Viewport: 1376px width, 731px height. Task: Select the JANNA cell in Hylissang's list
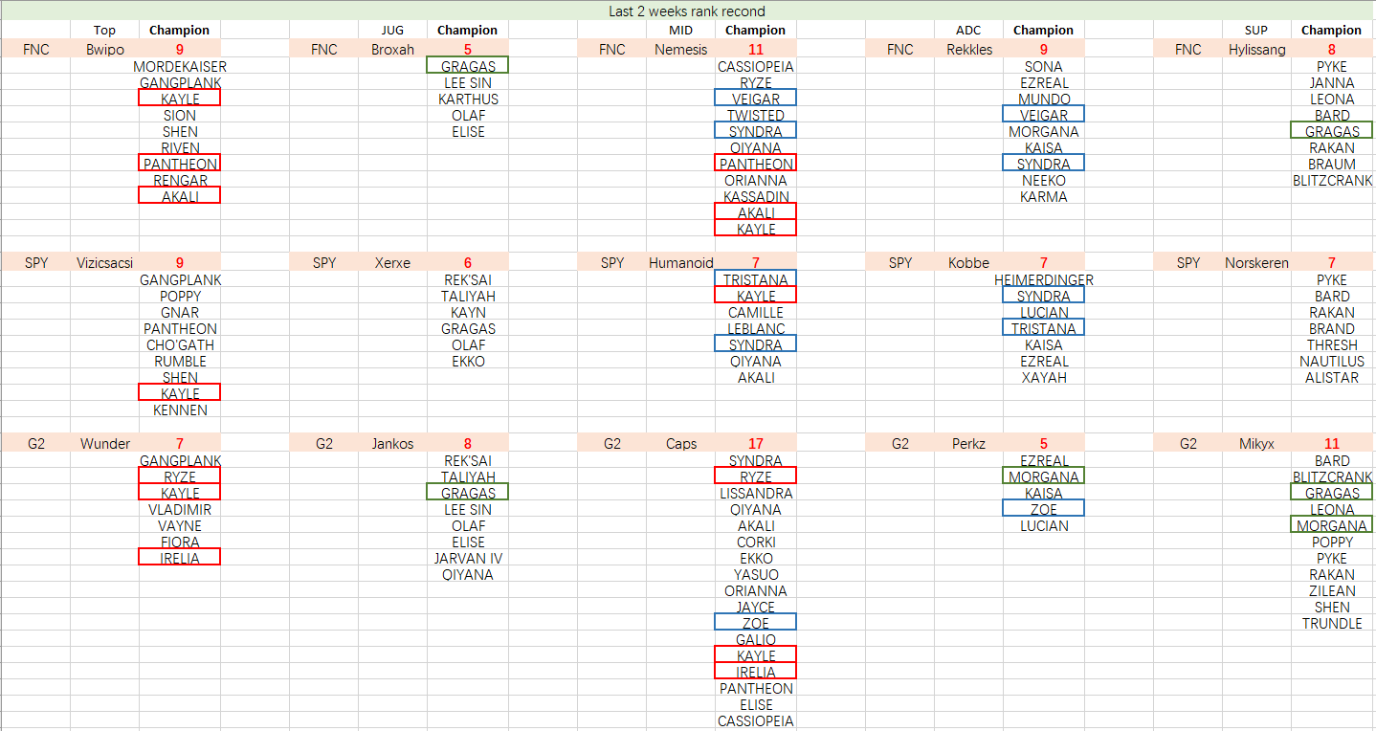click(1332, 83)
